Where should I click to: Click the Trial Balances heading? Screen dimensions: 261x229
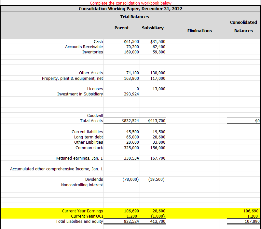point(135,17)
